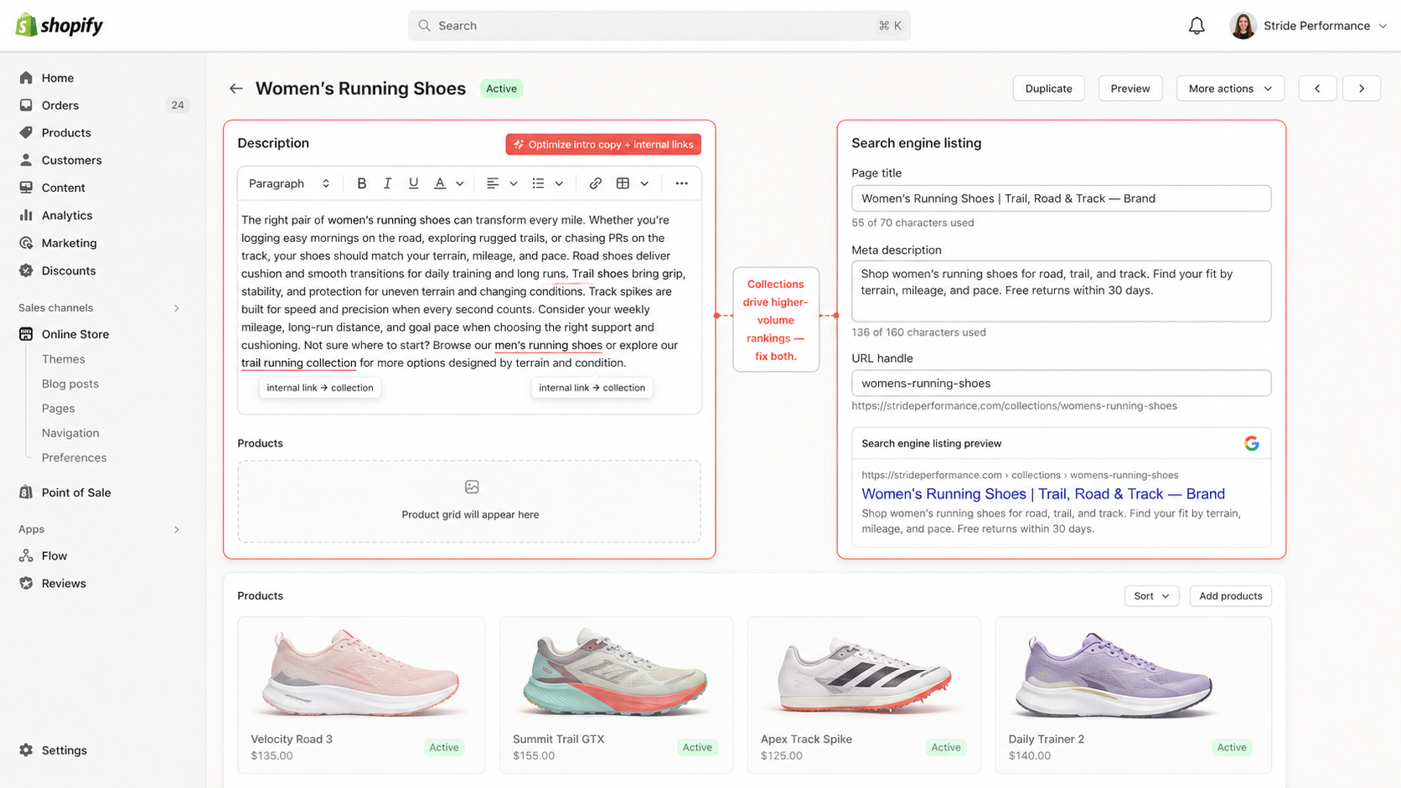Apply italic formatting to description text
Viewport: 1401px width, 788px height.
point(387,183)
